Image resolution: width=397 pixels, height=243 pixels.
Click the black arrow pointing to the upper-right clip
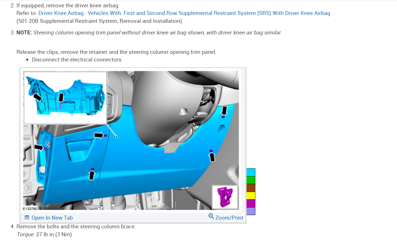(x=224, y=110)
